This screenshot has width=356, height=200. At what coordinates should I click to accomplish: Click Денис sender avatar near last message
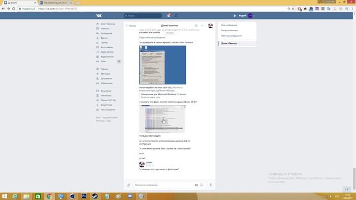click(142, 164)
